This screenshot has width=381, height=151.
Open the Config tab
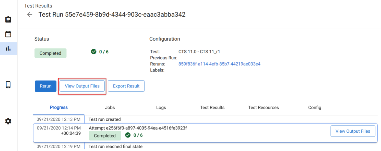[x=314, y=107]
